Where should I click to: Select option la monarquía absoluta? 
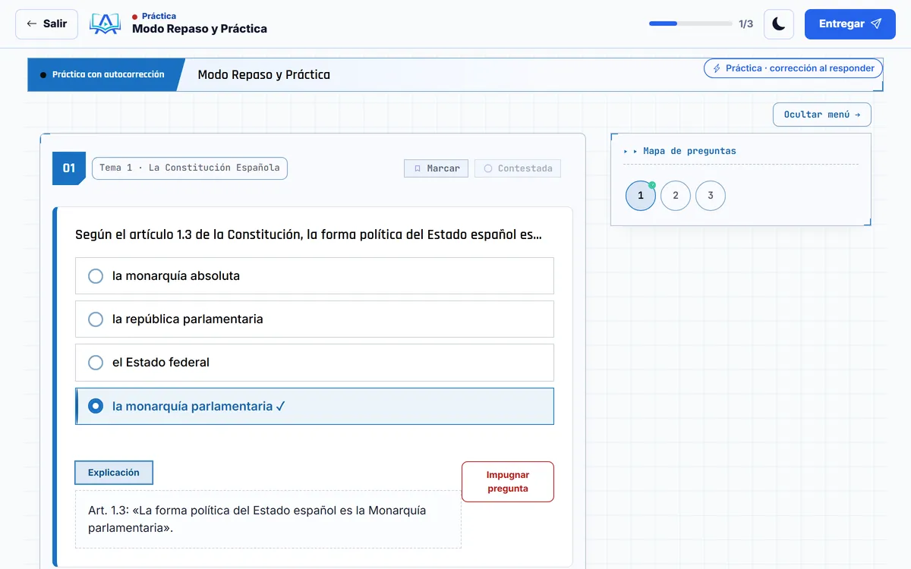pos(314,276)
